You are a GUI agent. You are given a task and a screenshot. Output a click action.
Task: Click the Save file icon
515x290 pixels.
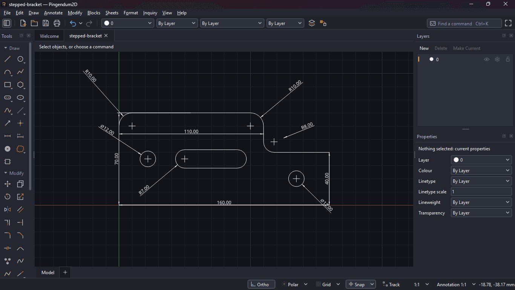click(x=46, y=23)
